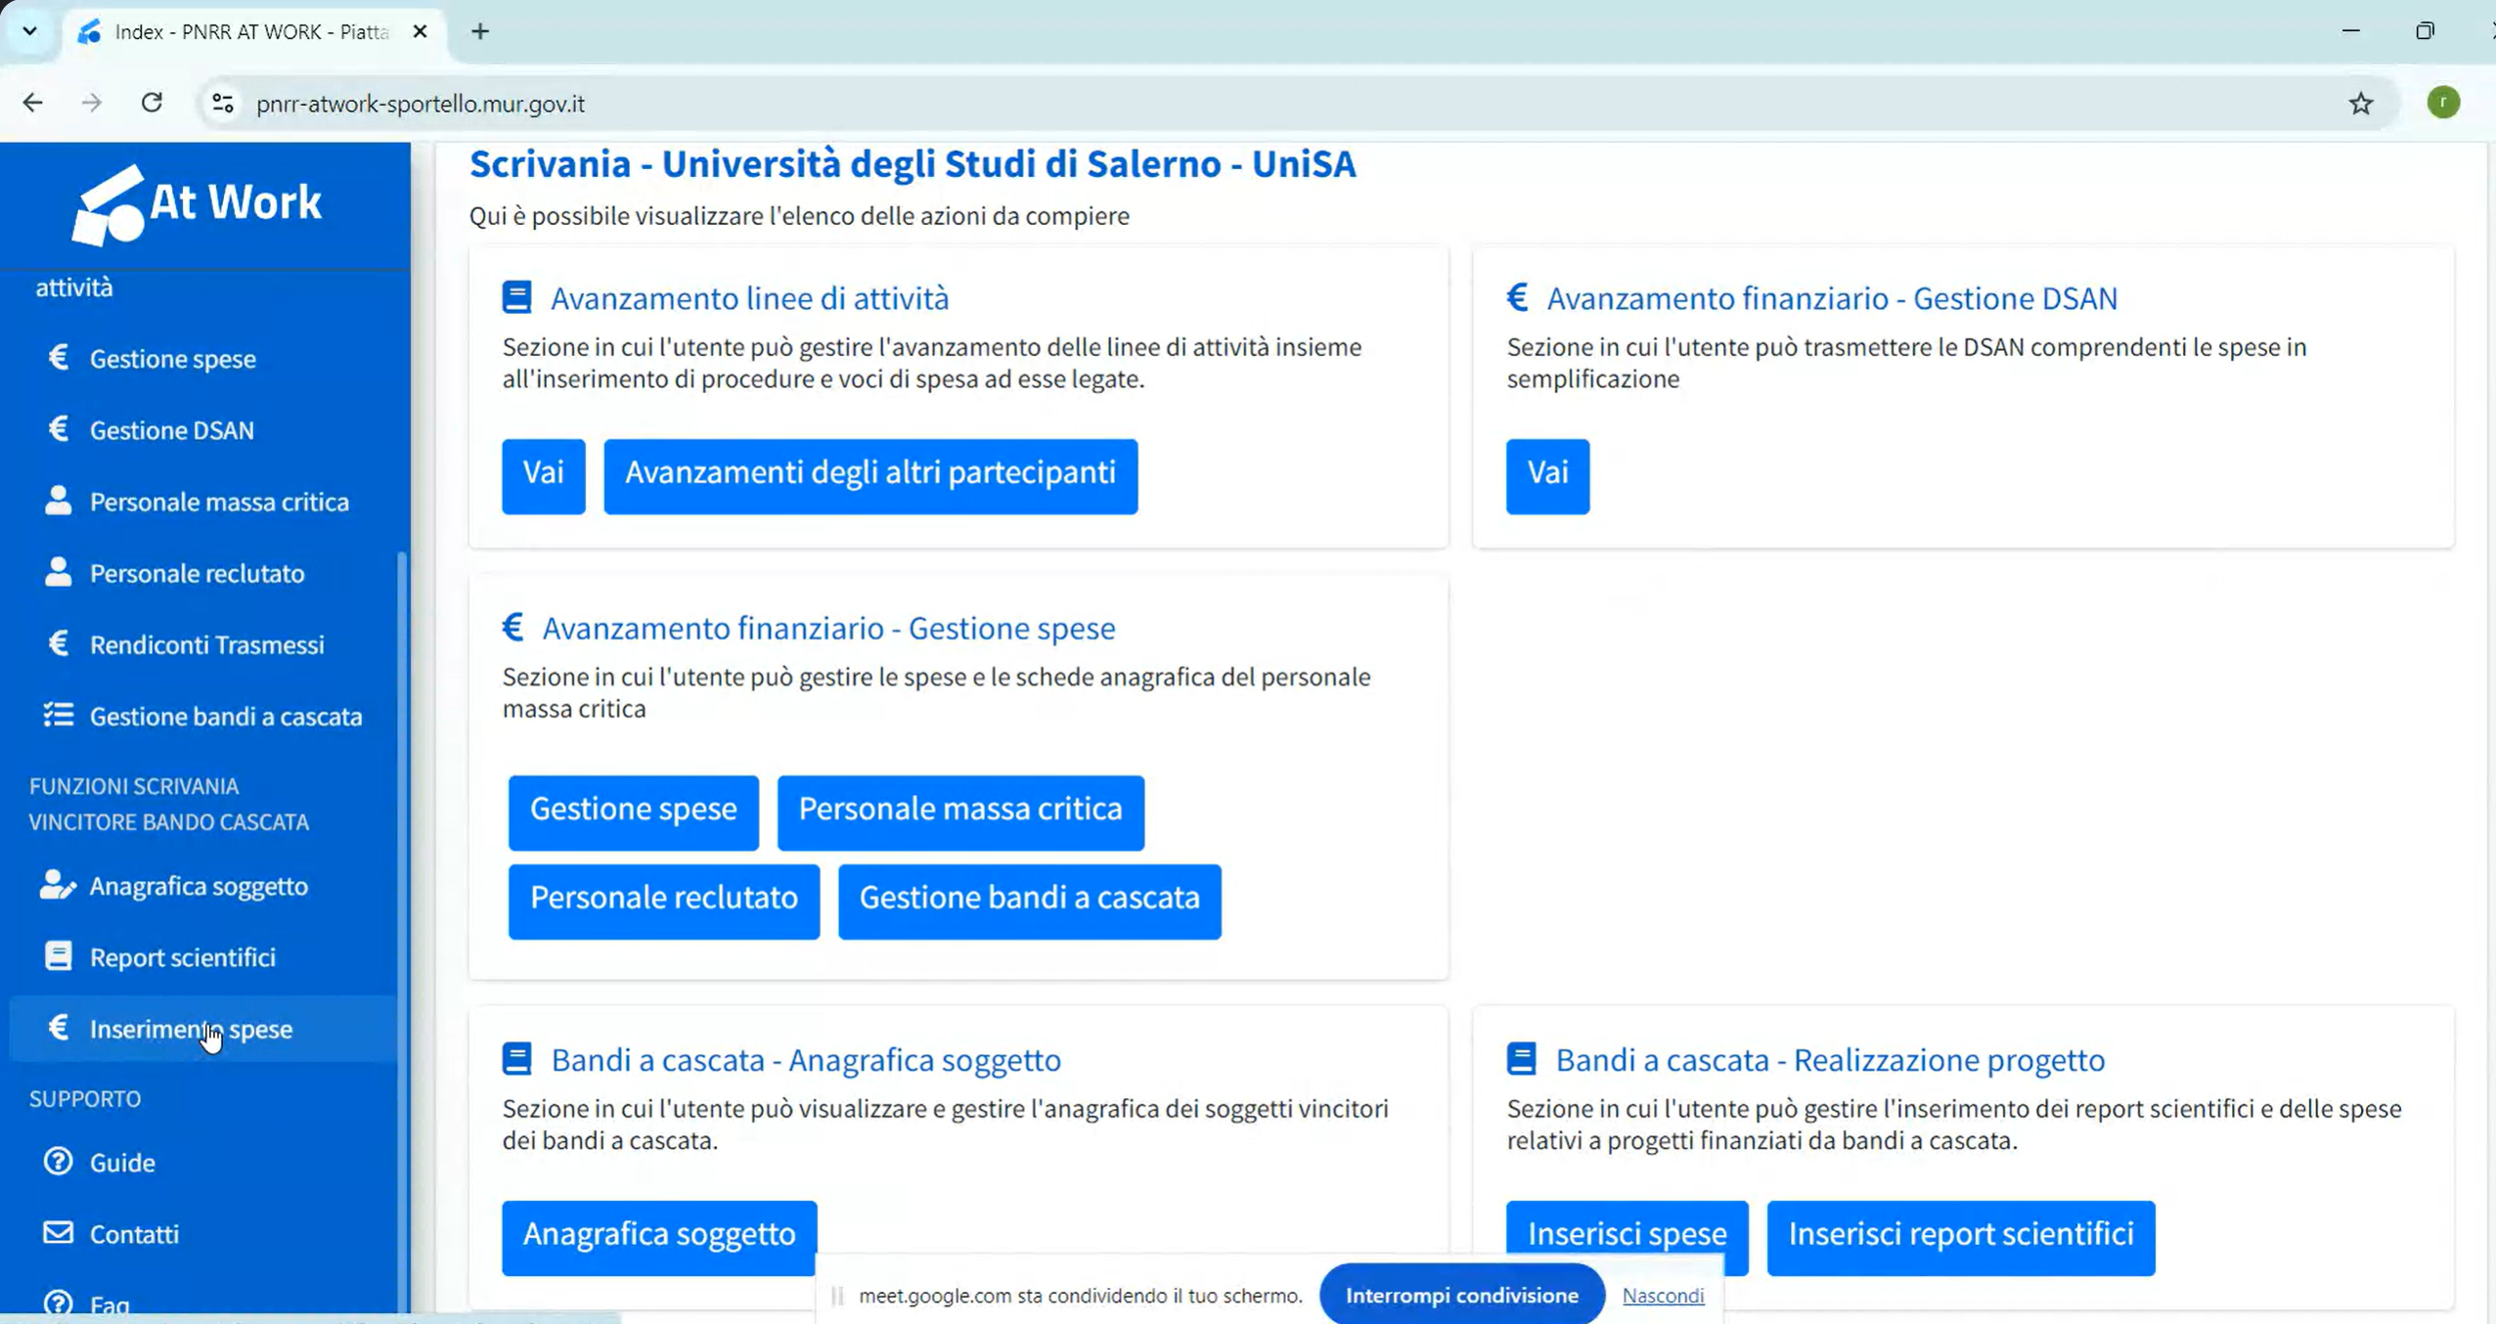The width and height of the screenshot is (2496, 1324).
Task: Open Gestione DSAN in sidebar menu
Action: 202,429
